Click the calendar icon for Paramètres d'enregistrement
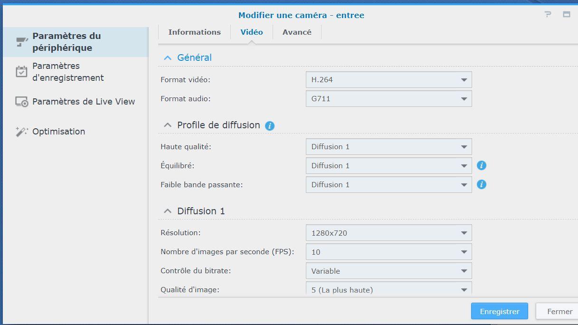 click(22, 72)
